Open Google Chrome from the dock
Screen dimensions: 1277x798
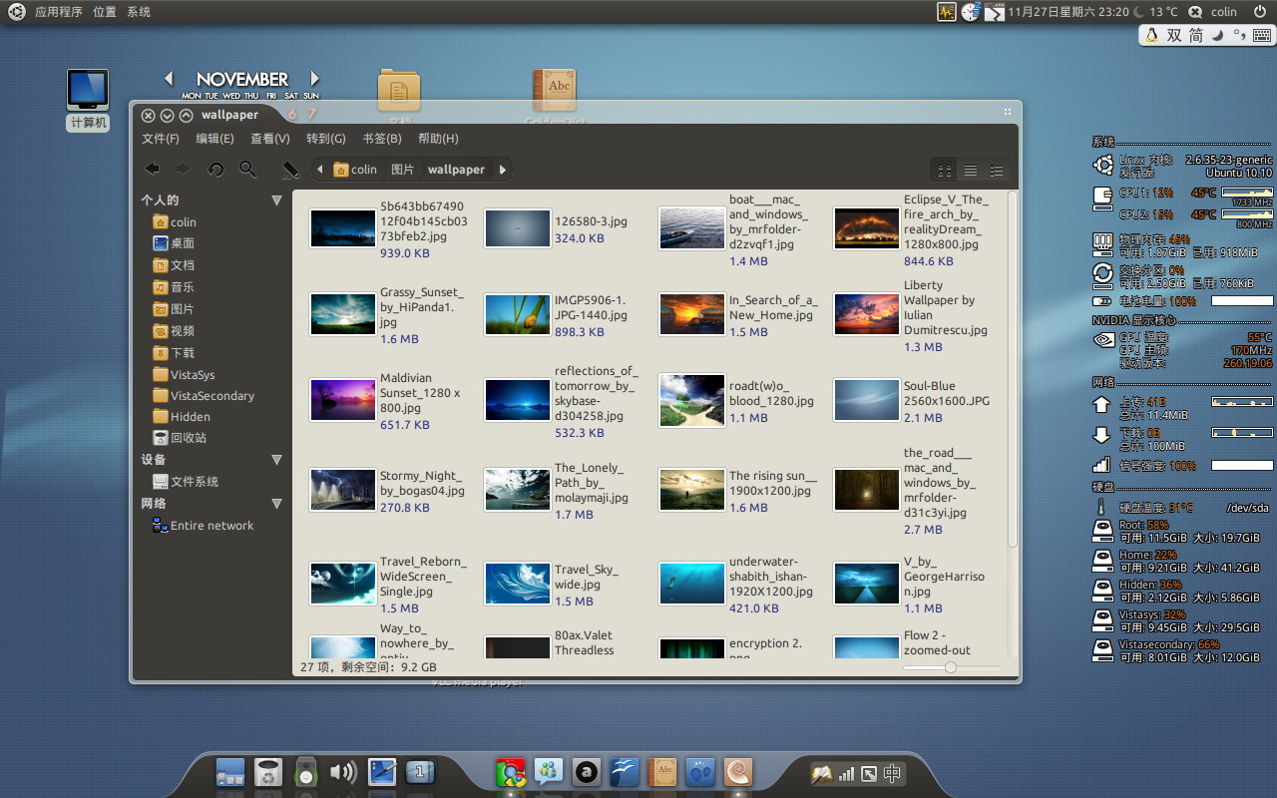coord(511,772)
